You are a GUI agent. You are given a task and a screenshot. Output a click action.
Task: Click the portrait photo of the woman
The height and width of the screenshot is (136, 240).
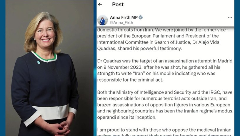click(x=49, y=68)
